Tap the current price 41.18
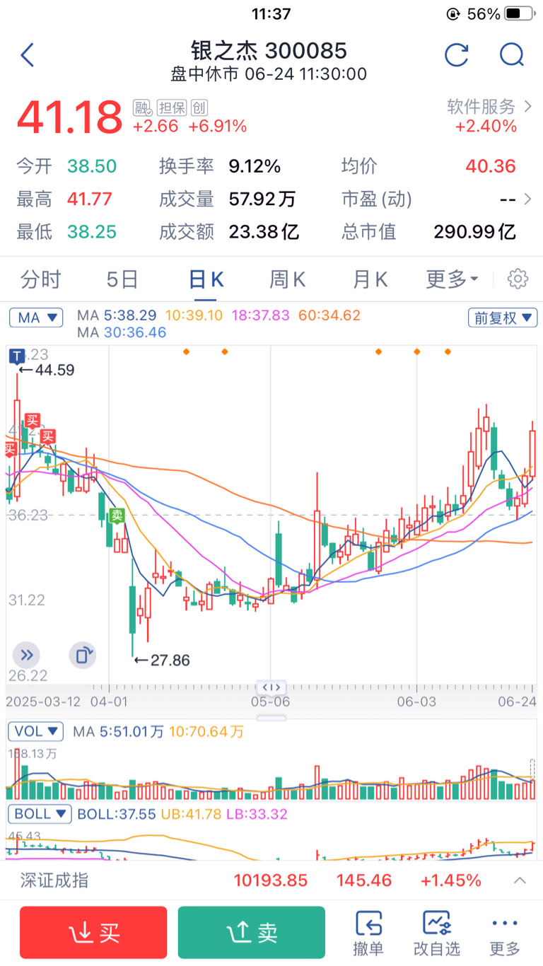The width and height of the screenshot is (543, 966). (70, 117)
